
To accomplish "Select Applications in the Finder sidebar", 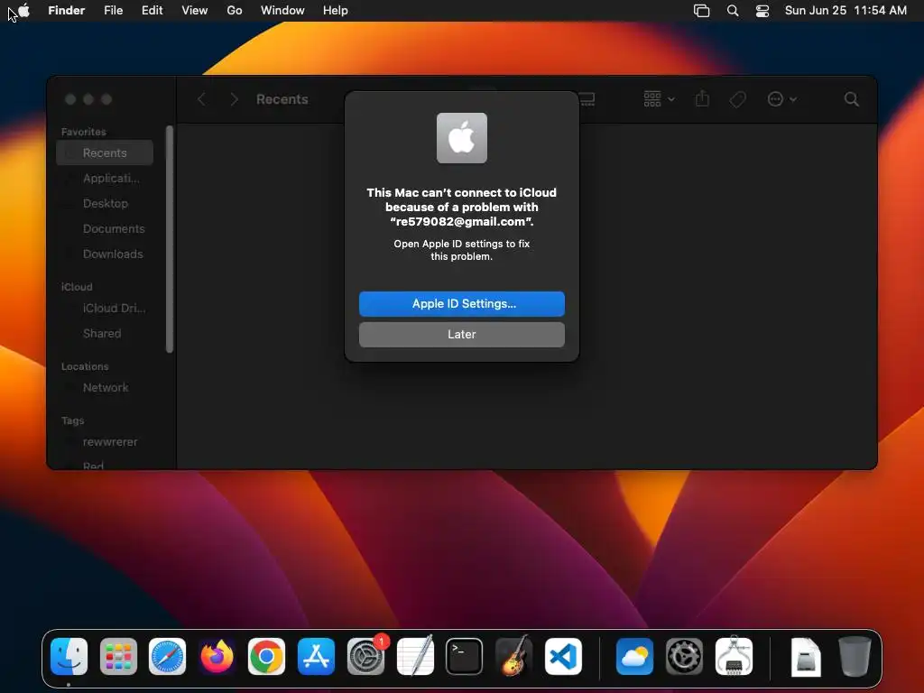I will click(x=105, y=178).
